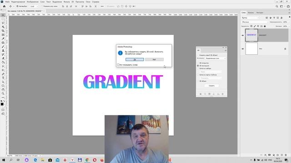Screen dimensions: 291x163
Task: Open the Изображение menu
Action: 32,2
